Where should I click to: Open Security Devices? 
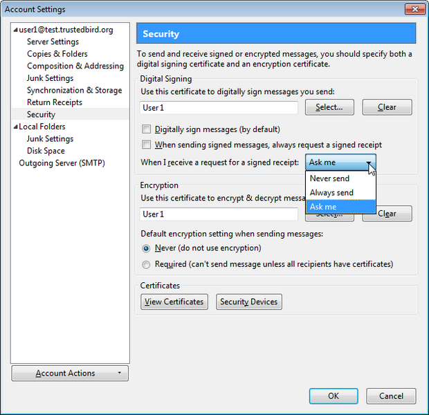pos(249,302)
